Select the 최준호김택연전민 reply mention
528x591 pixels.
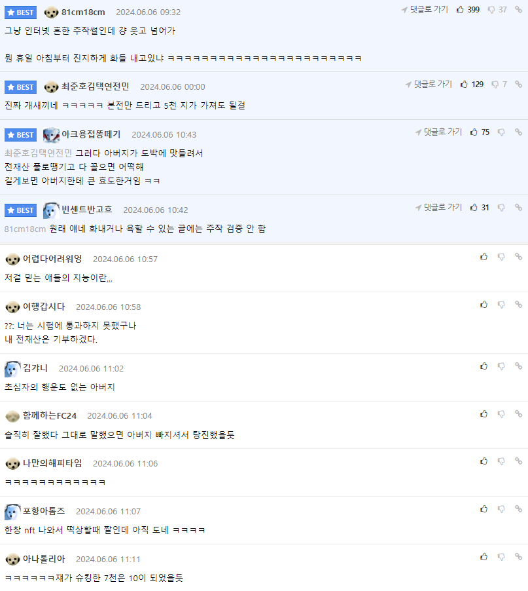coord(38,153)
